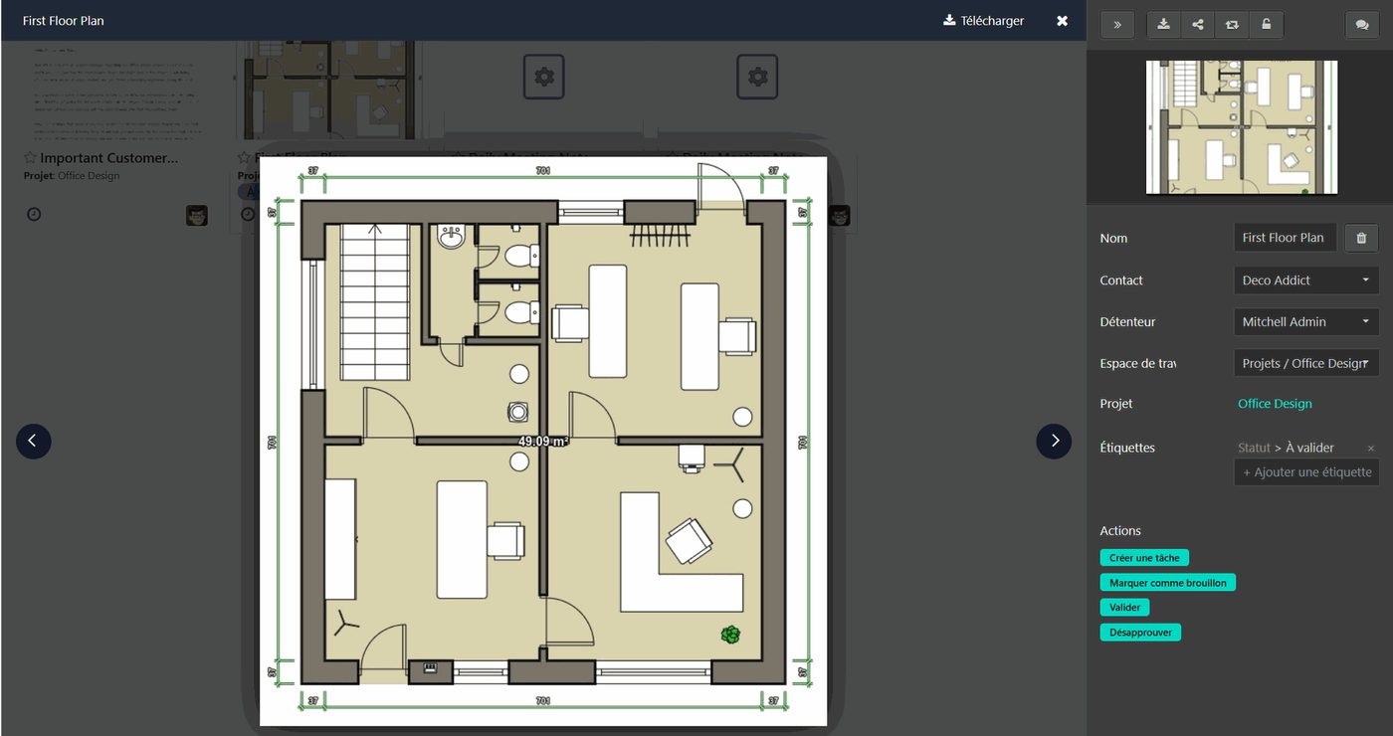Click the Créer une tâche action
Screen dimensions: 1393x736
pyautogui.click(x=1144, y=558)
